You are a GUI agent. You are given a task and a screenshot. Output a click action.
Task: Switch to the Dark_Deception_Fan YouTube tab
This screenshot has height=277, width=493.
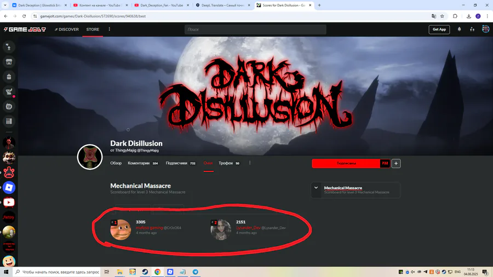pyautogui.click(x=162, y=5)
